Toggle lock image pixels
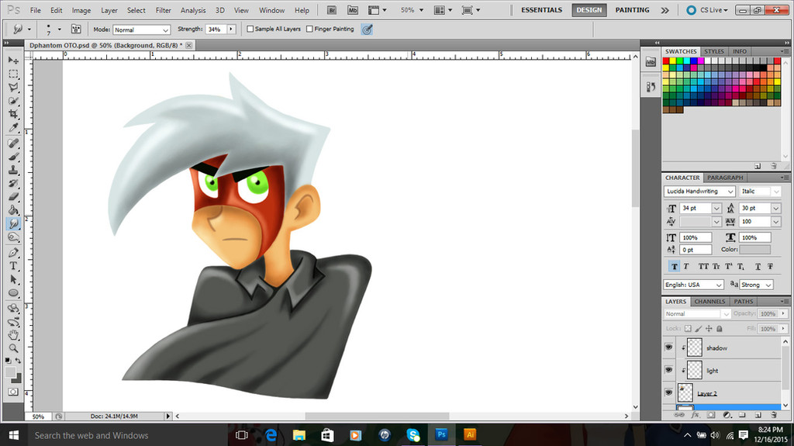 (x=699, y=328)
